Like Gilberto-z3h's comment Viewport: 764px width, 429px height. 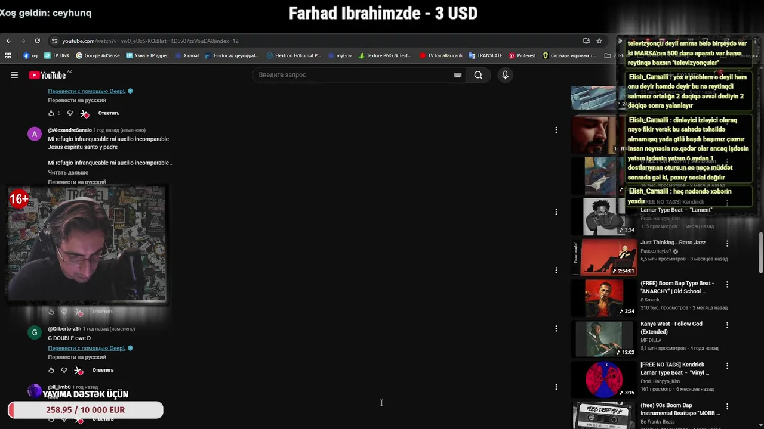[51, 370]
